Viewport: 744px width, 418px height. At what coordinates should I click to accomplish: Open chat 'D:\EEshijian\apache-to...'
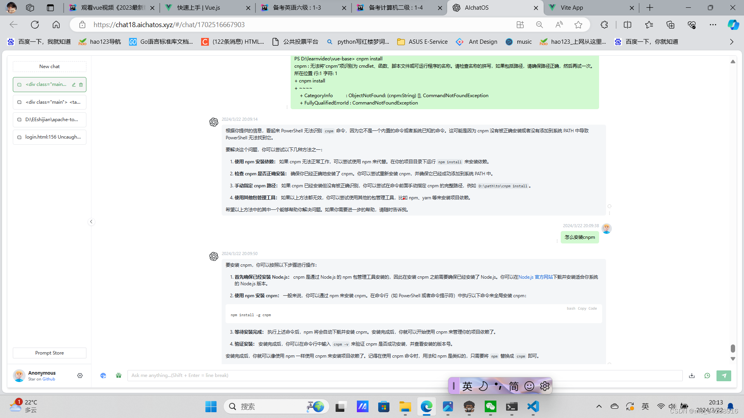coord(50,120)
